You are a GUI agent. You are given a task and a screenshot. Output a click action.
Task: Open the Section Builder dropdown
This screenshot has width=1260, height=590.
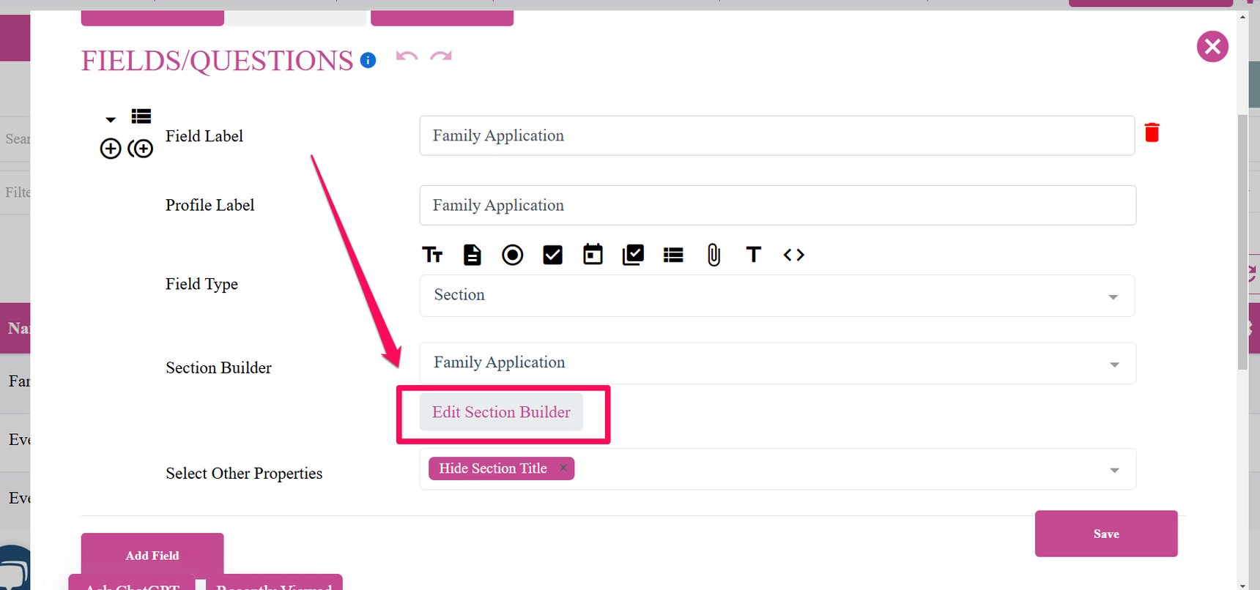click(x=778, y=363)
